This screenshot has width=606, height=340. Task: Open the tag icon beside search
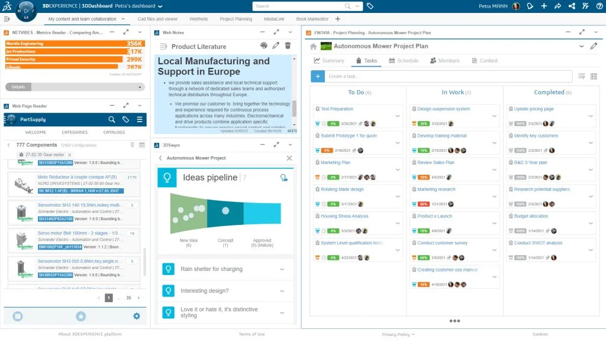click(x=370, y=6)
